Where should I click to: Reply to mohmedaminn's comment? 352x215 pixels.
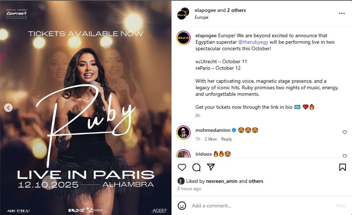click(226, 139)
